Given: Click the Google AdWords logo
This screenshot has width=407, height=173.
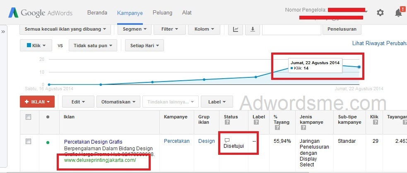Looking at the screenshot, I should (40, 13).
